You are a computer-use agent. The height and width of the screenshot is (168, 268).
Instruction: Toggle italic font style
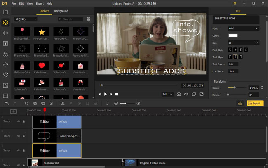coord(235,50)
